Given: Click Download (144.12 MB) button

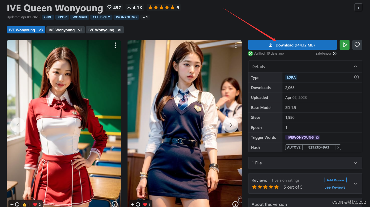Looking at the screenshot, I should coord(292,45).
